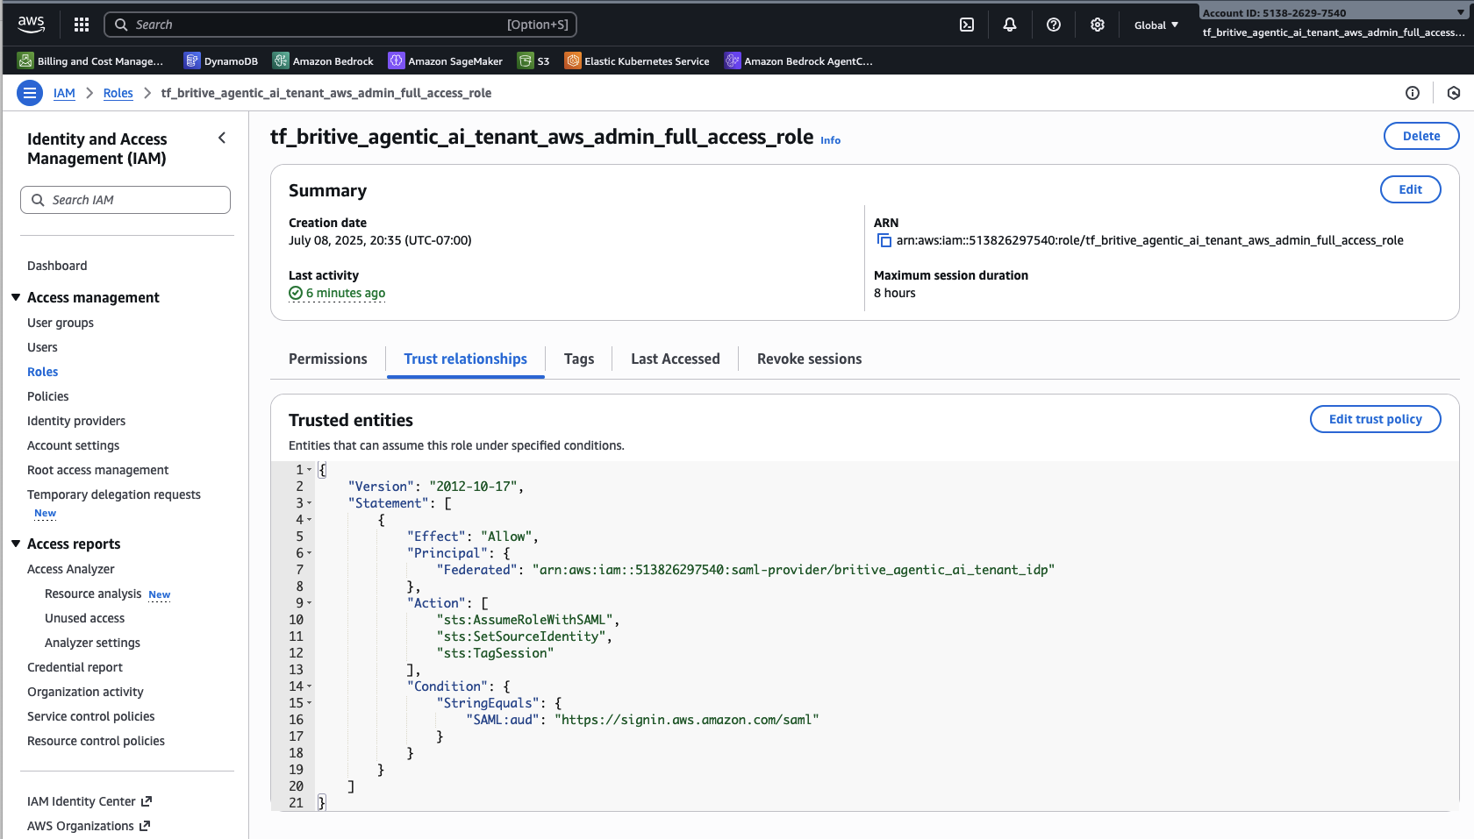Viewport: 1474px width, 839px height.
Task: Open the S3 shortcut in favorites bar
Action: point(534,61)
